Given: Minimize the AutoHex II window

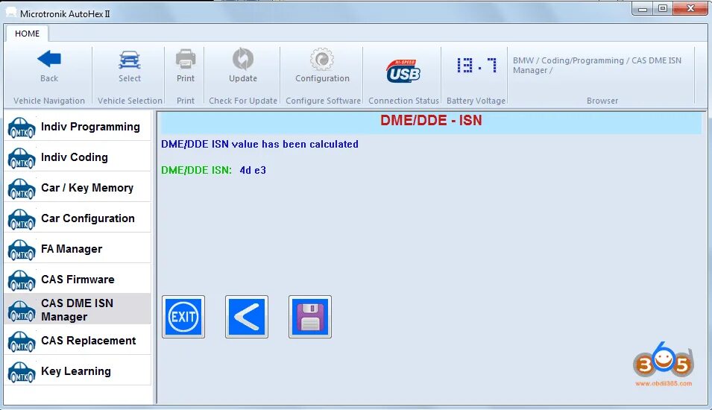Looking at the screenshot, I should point(643,9).
